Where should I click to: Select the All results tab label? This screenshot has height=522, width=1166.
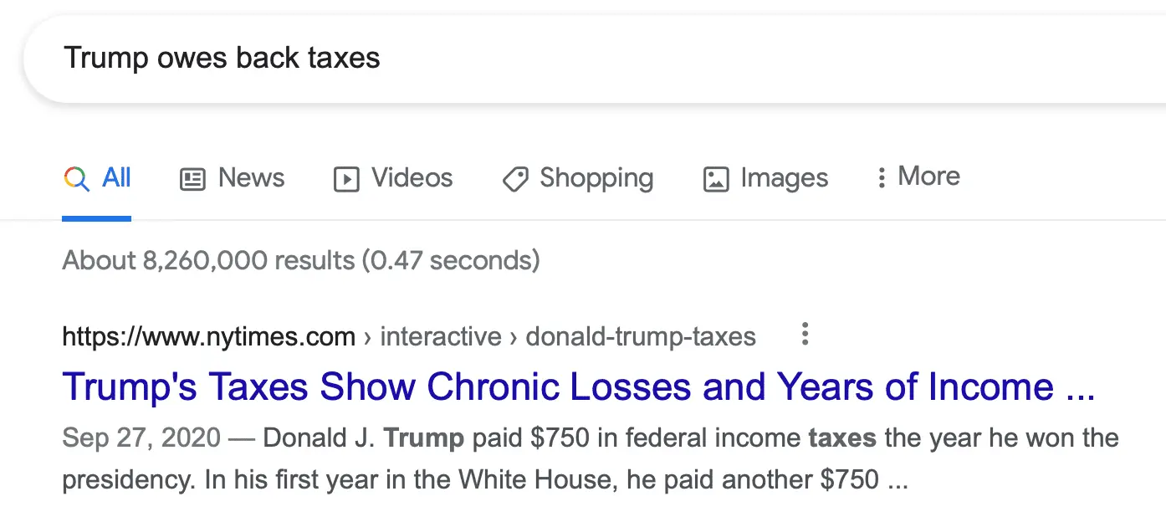[116, 177]
